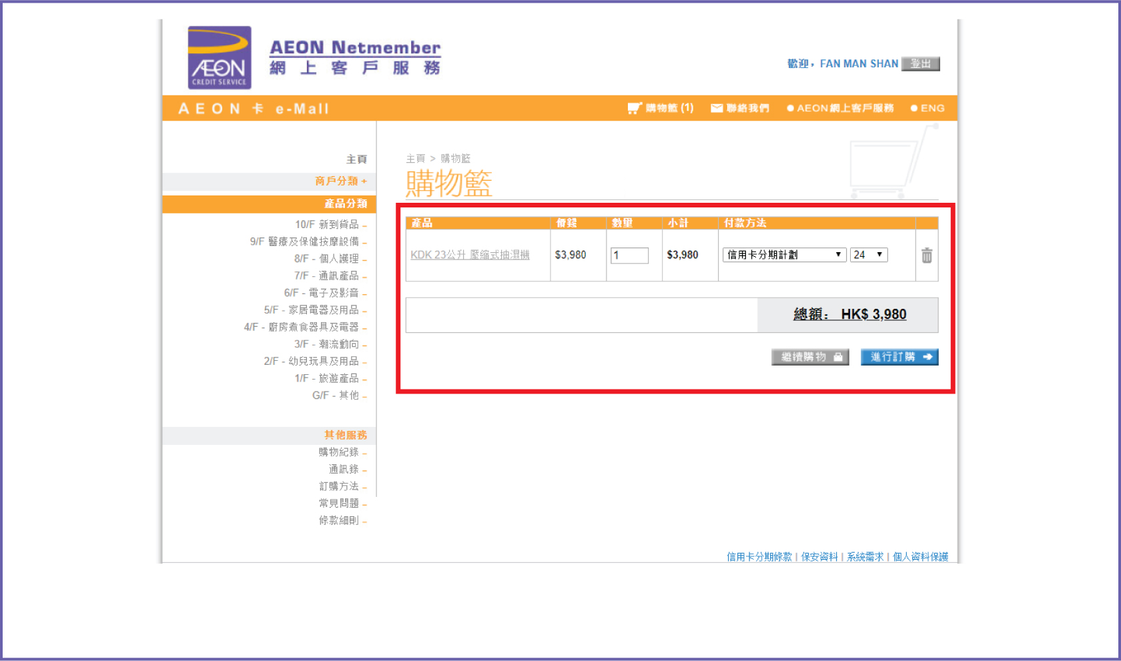Open 常見問題 FAQ page
The width and height of the screenshot is (1121, 661).
coord(339,504)
